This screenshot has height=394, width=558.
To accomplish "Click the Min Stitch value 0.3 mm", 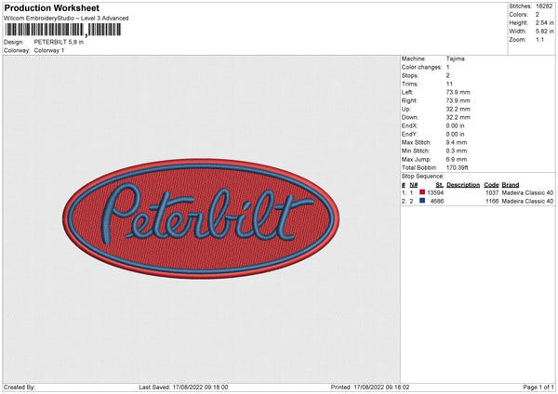I will (457, 151).
